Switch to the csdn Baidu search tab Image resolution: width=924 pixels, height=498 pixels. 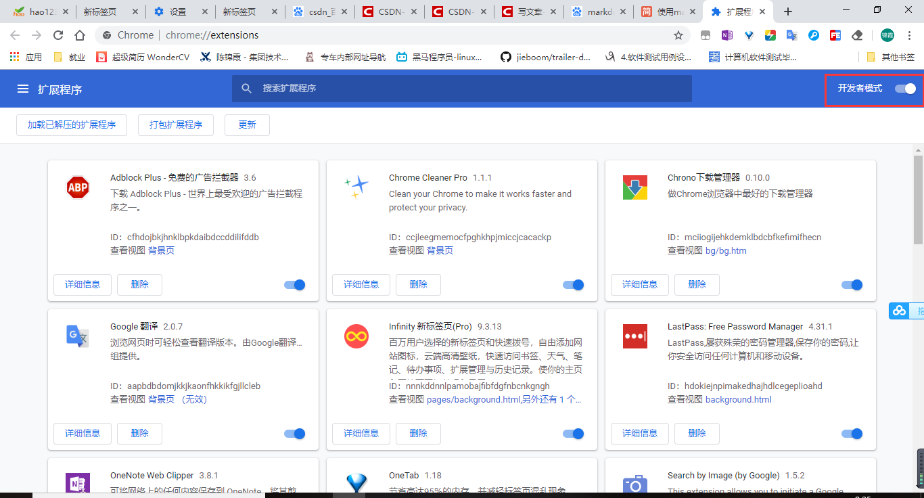click(321, 12)
